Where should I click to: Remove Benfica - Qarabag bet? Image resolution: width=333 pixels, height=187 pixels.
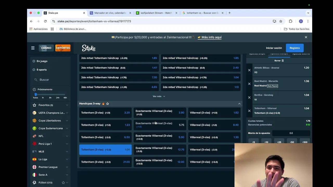pyautogui.click(x=249, y=97)
